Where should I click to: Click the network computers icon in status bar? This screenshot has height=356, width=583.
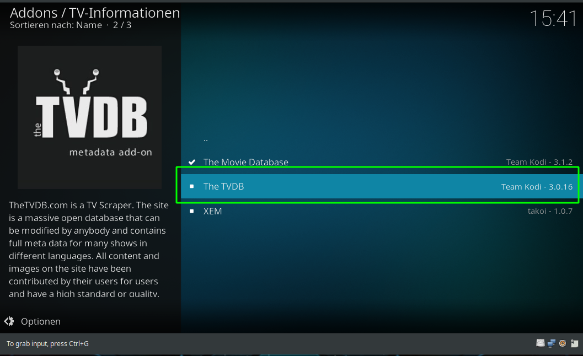[552, 343]
